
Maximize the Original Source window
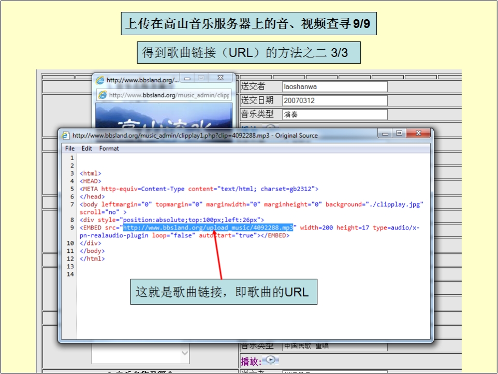coord(399,134)
